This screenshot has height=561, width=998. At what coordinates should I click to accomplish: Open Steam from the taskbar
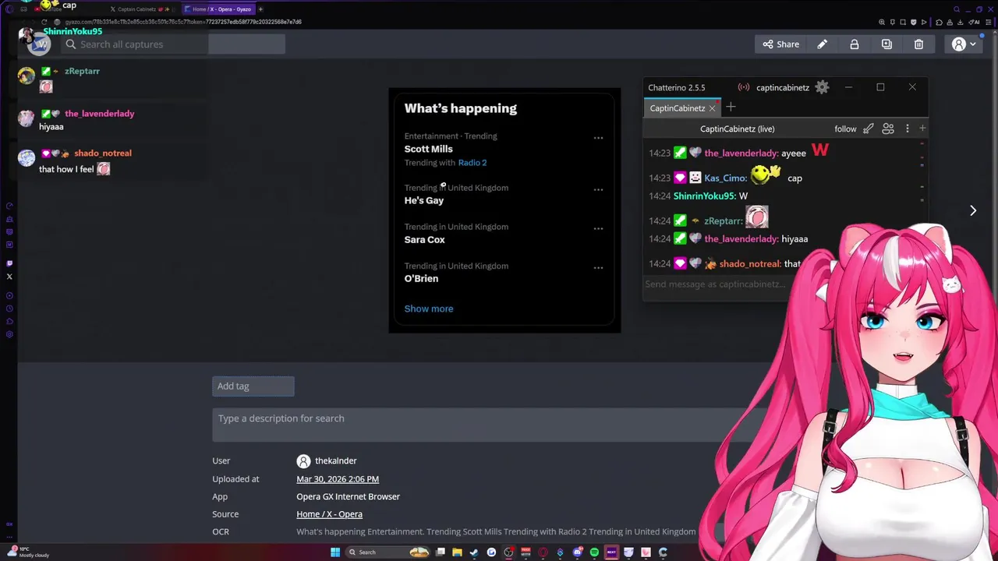473,552
